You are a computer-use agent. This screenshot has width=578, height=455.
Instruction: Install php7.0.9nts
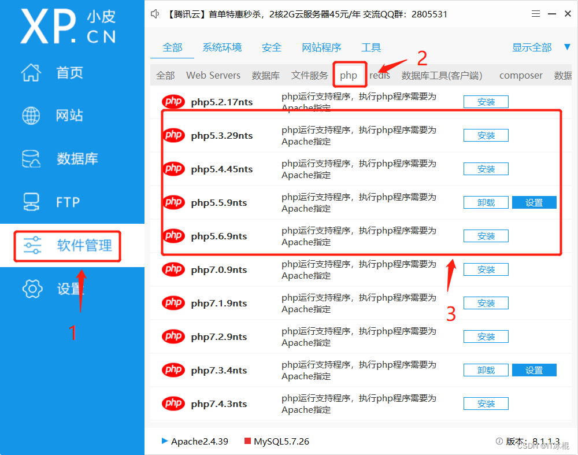486,269
